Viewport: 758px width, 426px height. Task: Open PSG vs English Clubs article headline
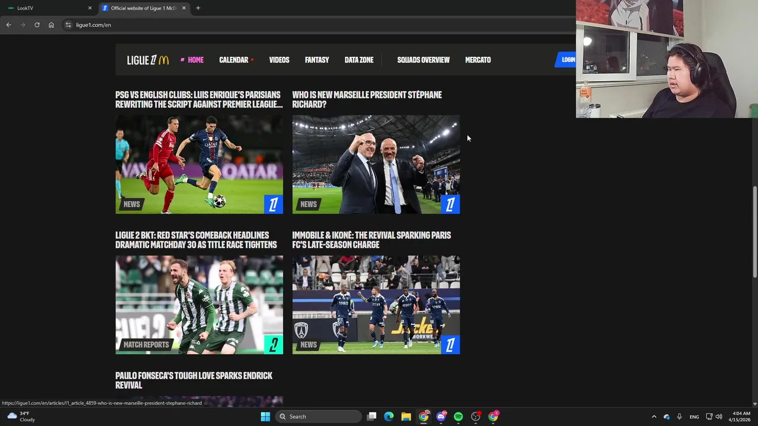point(199,99)
